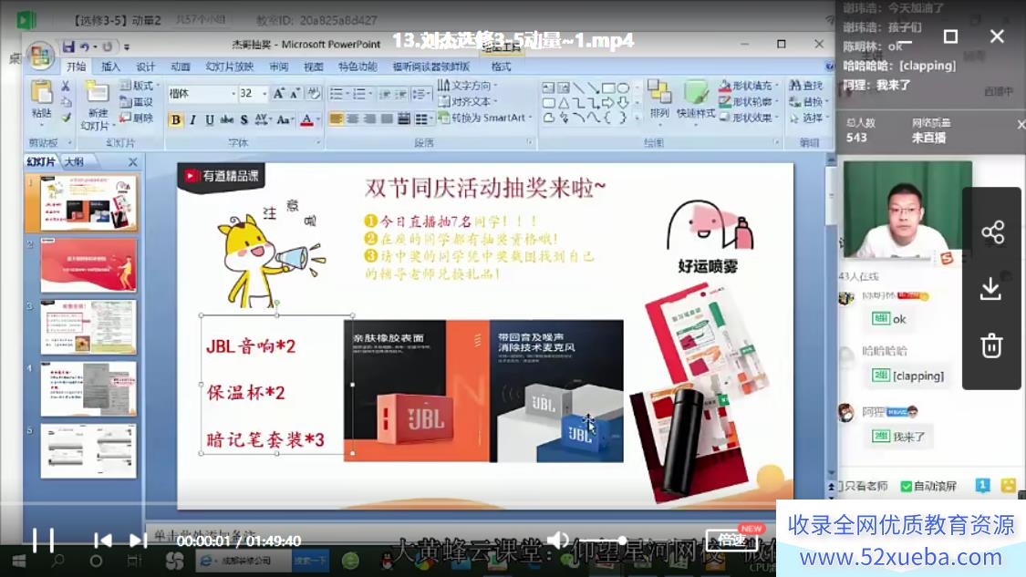Open the 审阅 ribbon tab
The height and width of the screenshot is (577, 1026).
coord(279,67)
